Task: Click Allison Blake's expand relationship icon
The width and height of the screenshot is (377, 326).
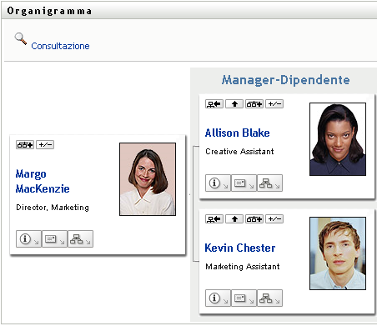Action: click(x=254, y=104)
